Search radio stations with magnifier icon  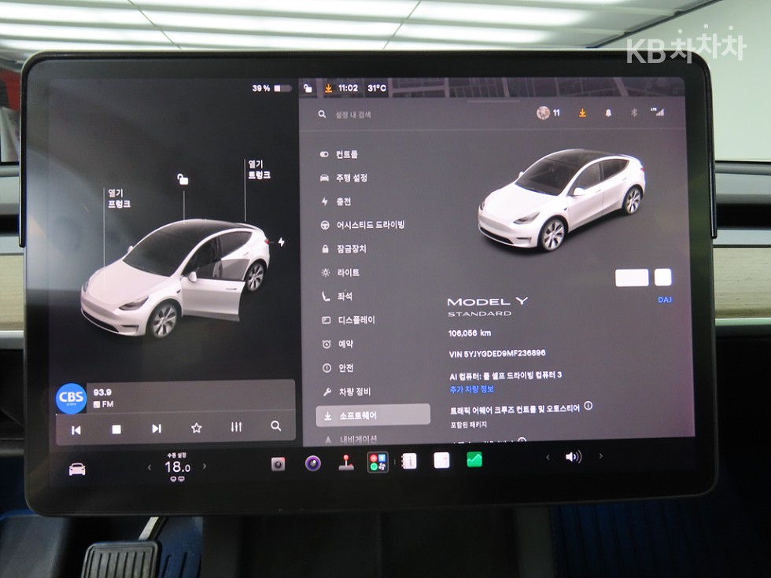(276, 425)
